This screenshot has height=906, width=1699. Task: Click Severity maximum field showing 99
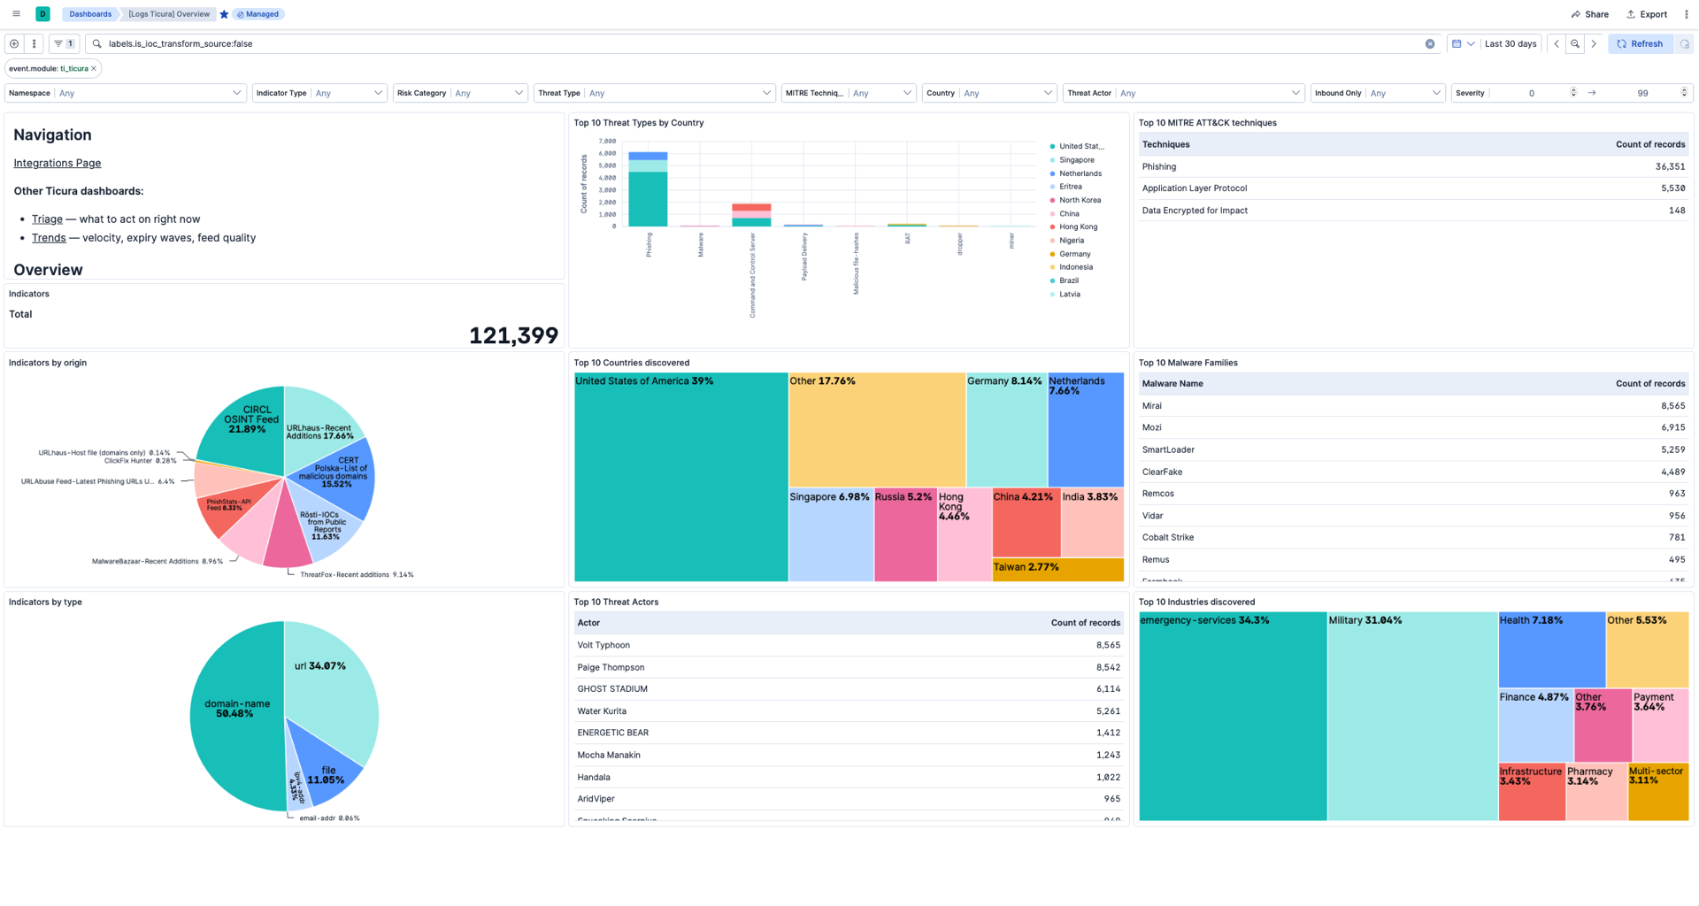click(1642, 93)
